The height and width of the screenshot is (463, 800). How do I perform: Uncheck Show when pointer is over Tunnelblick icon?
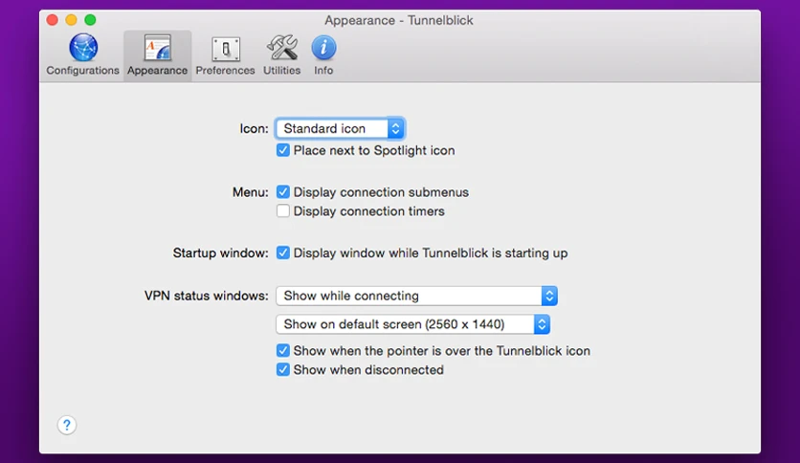(282, 350)
